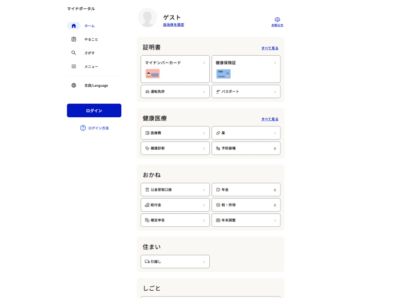Go to ホーム menu item
Image resolution: width=398 pixels, height=298 pixels.
click(89, 26)
